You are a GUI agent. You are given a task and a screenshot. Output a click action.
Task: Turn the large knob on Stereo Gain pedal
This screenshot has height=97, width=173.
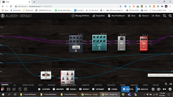(122, 39)
